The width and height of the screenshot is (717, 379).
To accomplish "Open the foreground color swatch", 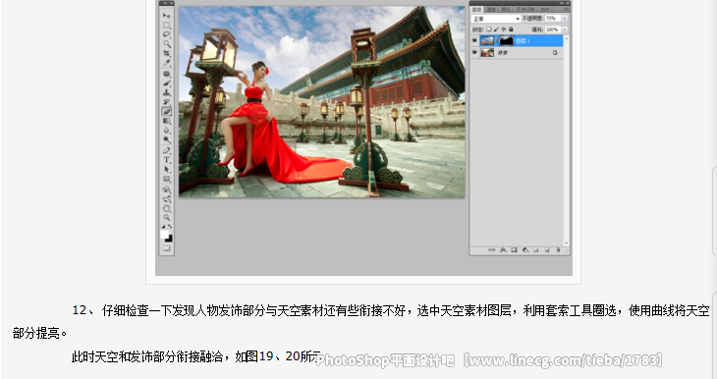I will tap(165, 234).
